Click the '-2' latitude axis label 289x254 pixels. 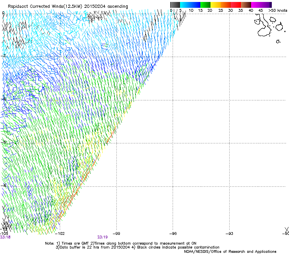pos(4,55)
